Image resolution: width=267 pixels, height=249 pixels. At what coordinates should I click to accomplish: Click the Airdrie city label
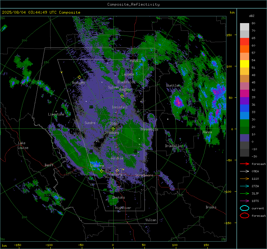(x=117, y=158)
